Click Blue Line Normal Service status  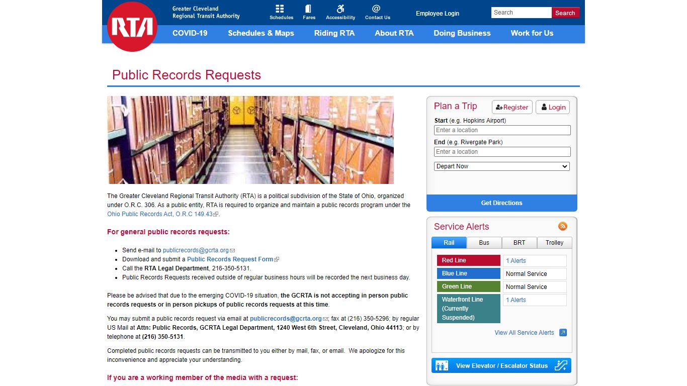point(536,274)
